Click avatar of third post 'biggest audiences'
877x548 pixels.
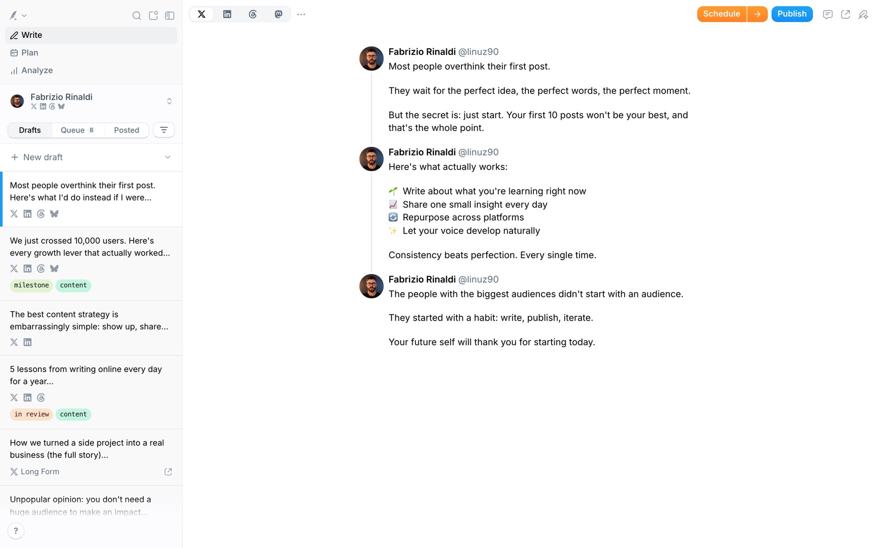371,286
